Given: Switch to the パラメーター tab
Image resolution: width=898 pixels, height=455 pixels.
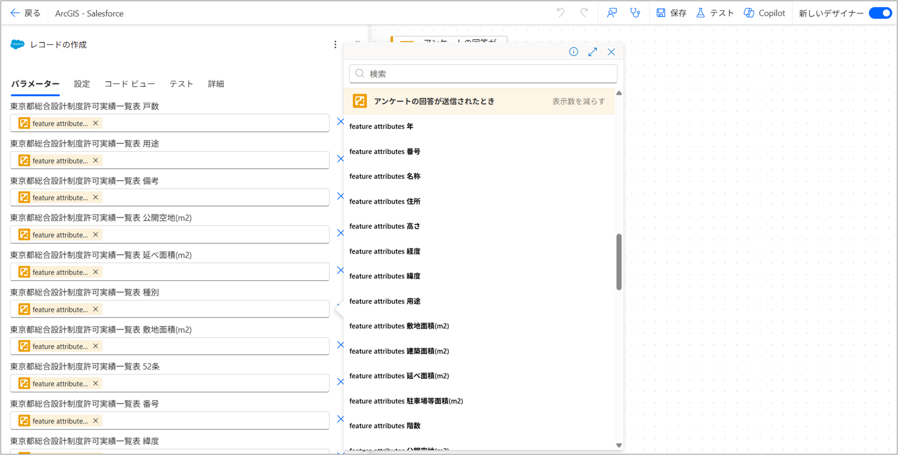Looking at the screenshot, I should 35,84.
